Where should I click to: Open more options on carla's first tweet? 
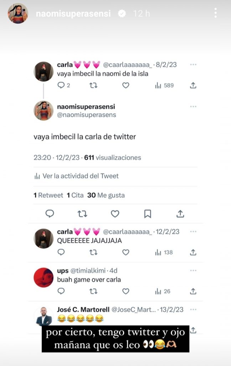(x=193, y=65)
